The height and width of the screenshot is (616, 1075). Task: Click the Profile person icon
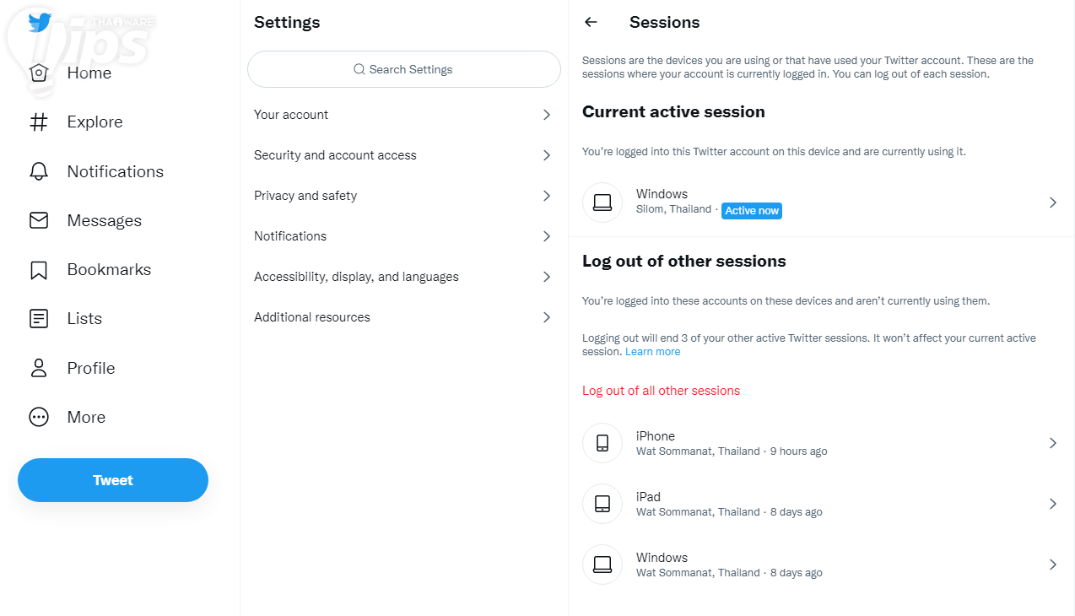click(39, 368)
